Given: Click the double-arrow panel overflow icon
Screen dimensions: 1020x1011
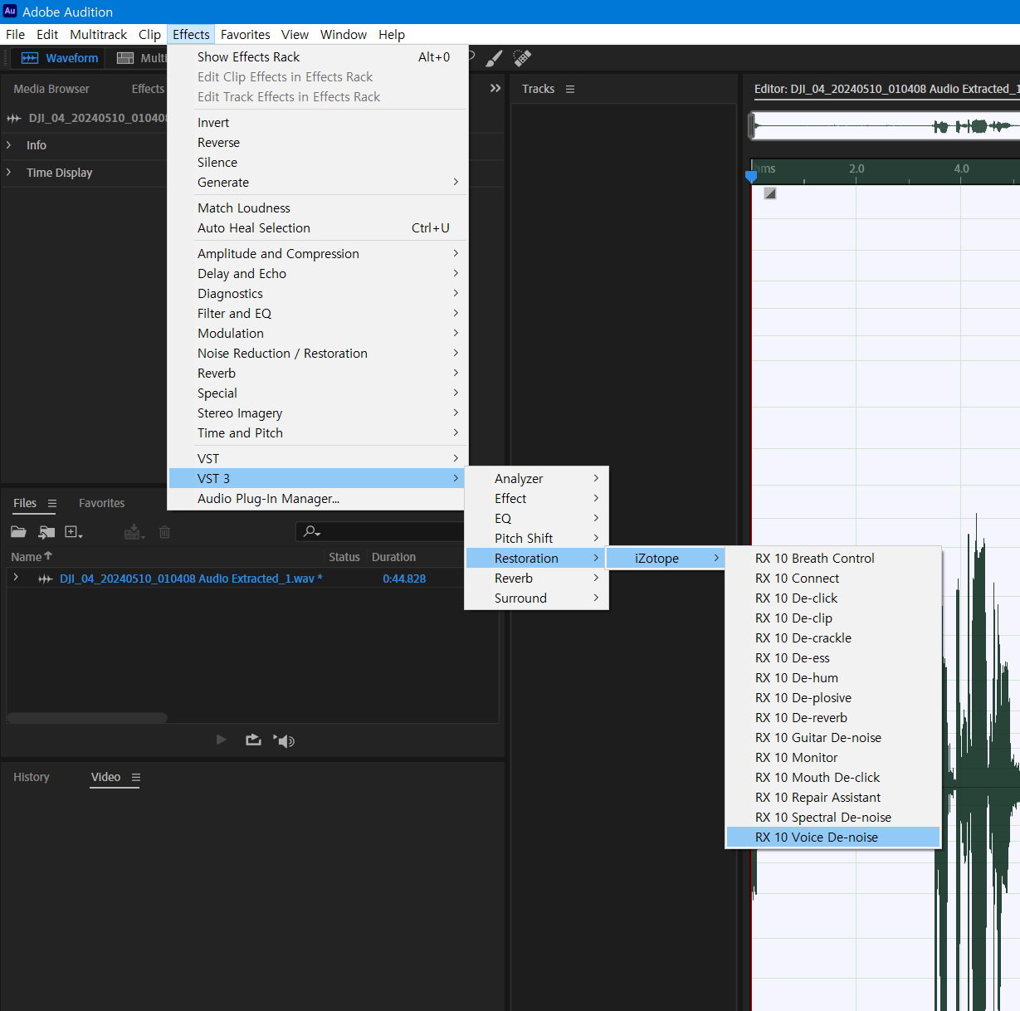Looking at the screenshot, I should coord(495,88).
